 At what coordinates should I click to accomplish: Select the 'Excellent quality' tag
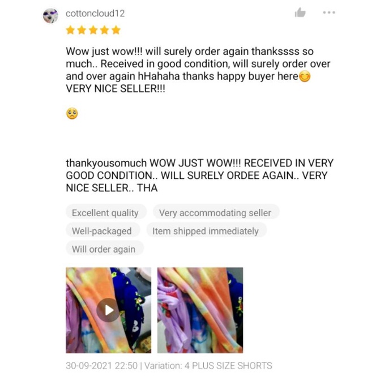pos(106,213)
